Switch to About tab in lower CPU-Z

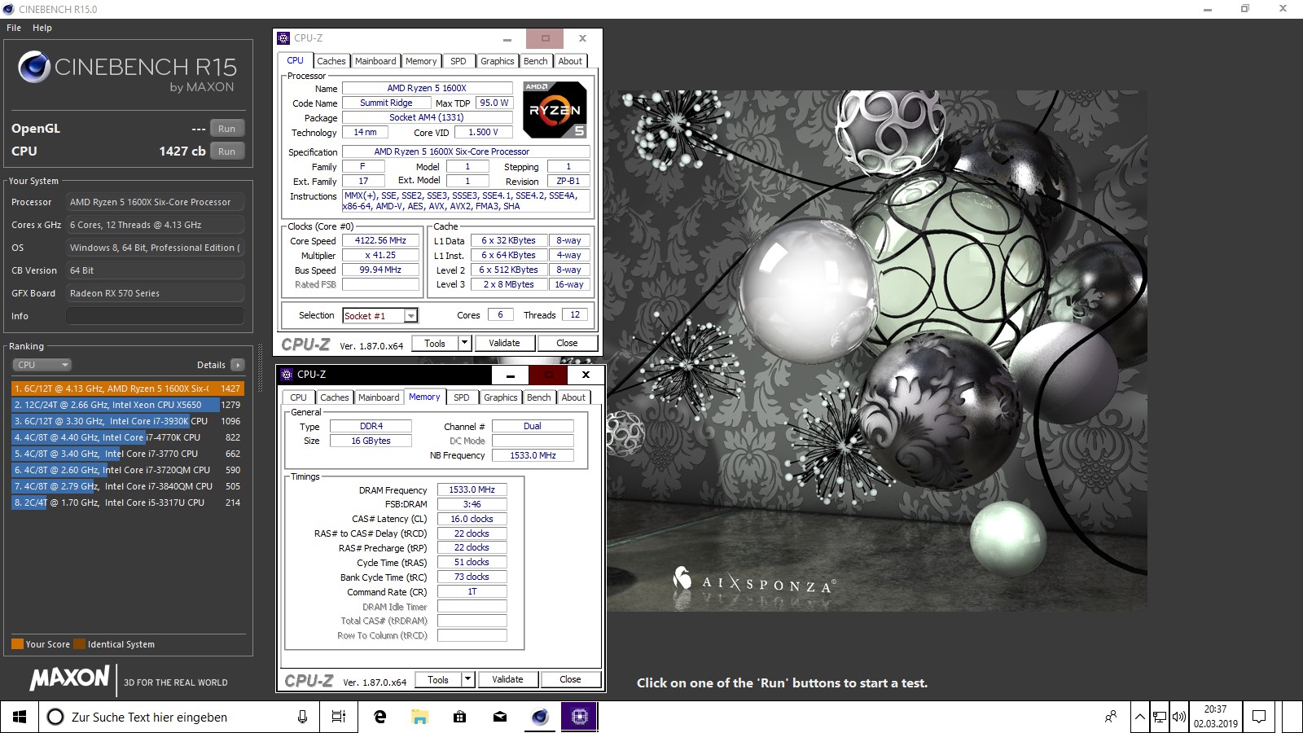point(573,397)
